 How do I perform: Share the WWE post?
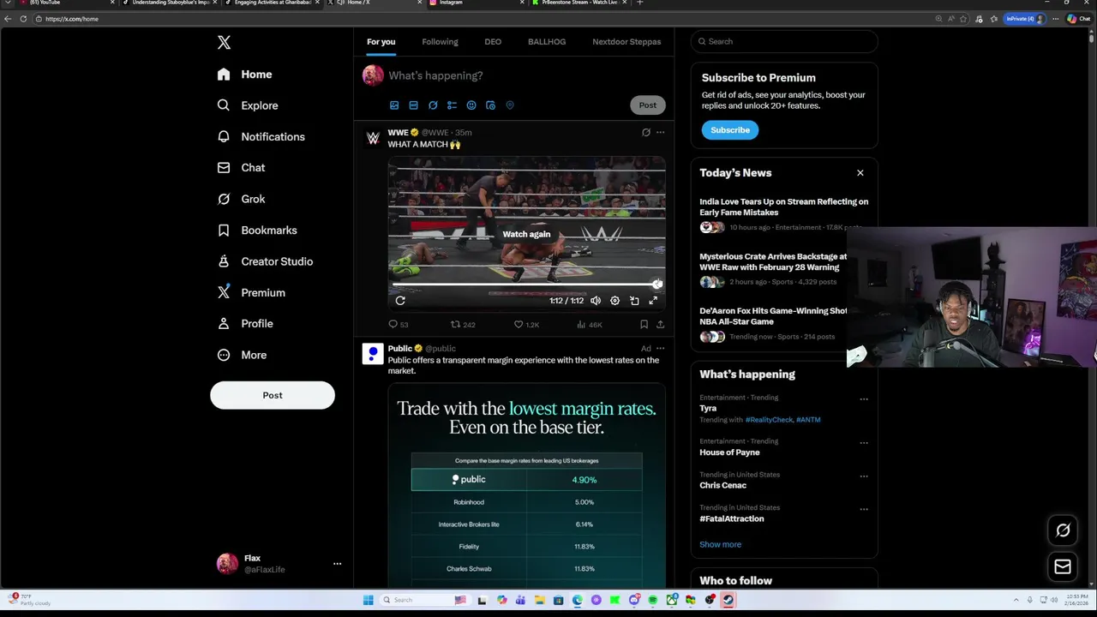660,325
